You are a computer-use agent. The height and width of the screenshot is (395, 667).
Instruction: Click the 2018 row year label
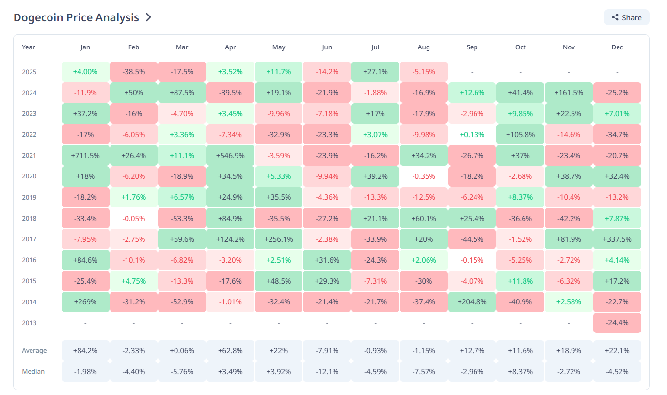[29, 218]
